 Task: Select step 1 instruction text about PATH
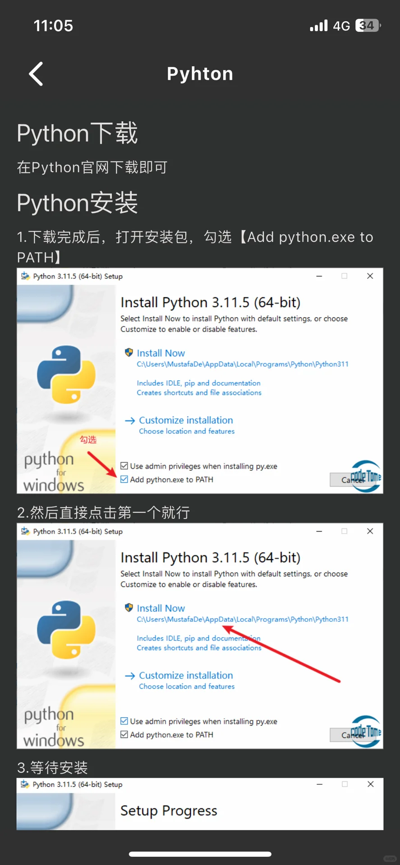point(195,247)
